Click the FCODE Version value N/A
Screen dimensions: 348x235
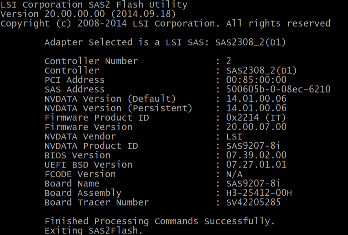coord(234,174)
